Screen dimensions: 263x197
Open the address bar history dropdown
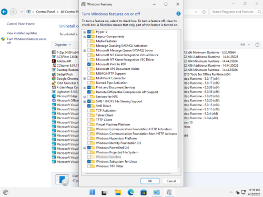(x=196, y=12)
